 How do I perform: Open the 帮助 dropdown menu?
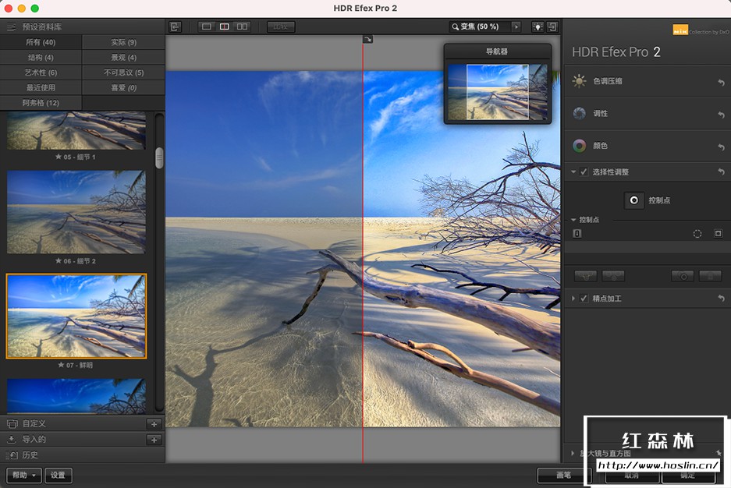coord(23,475)
